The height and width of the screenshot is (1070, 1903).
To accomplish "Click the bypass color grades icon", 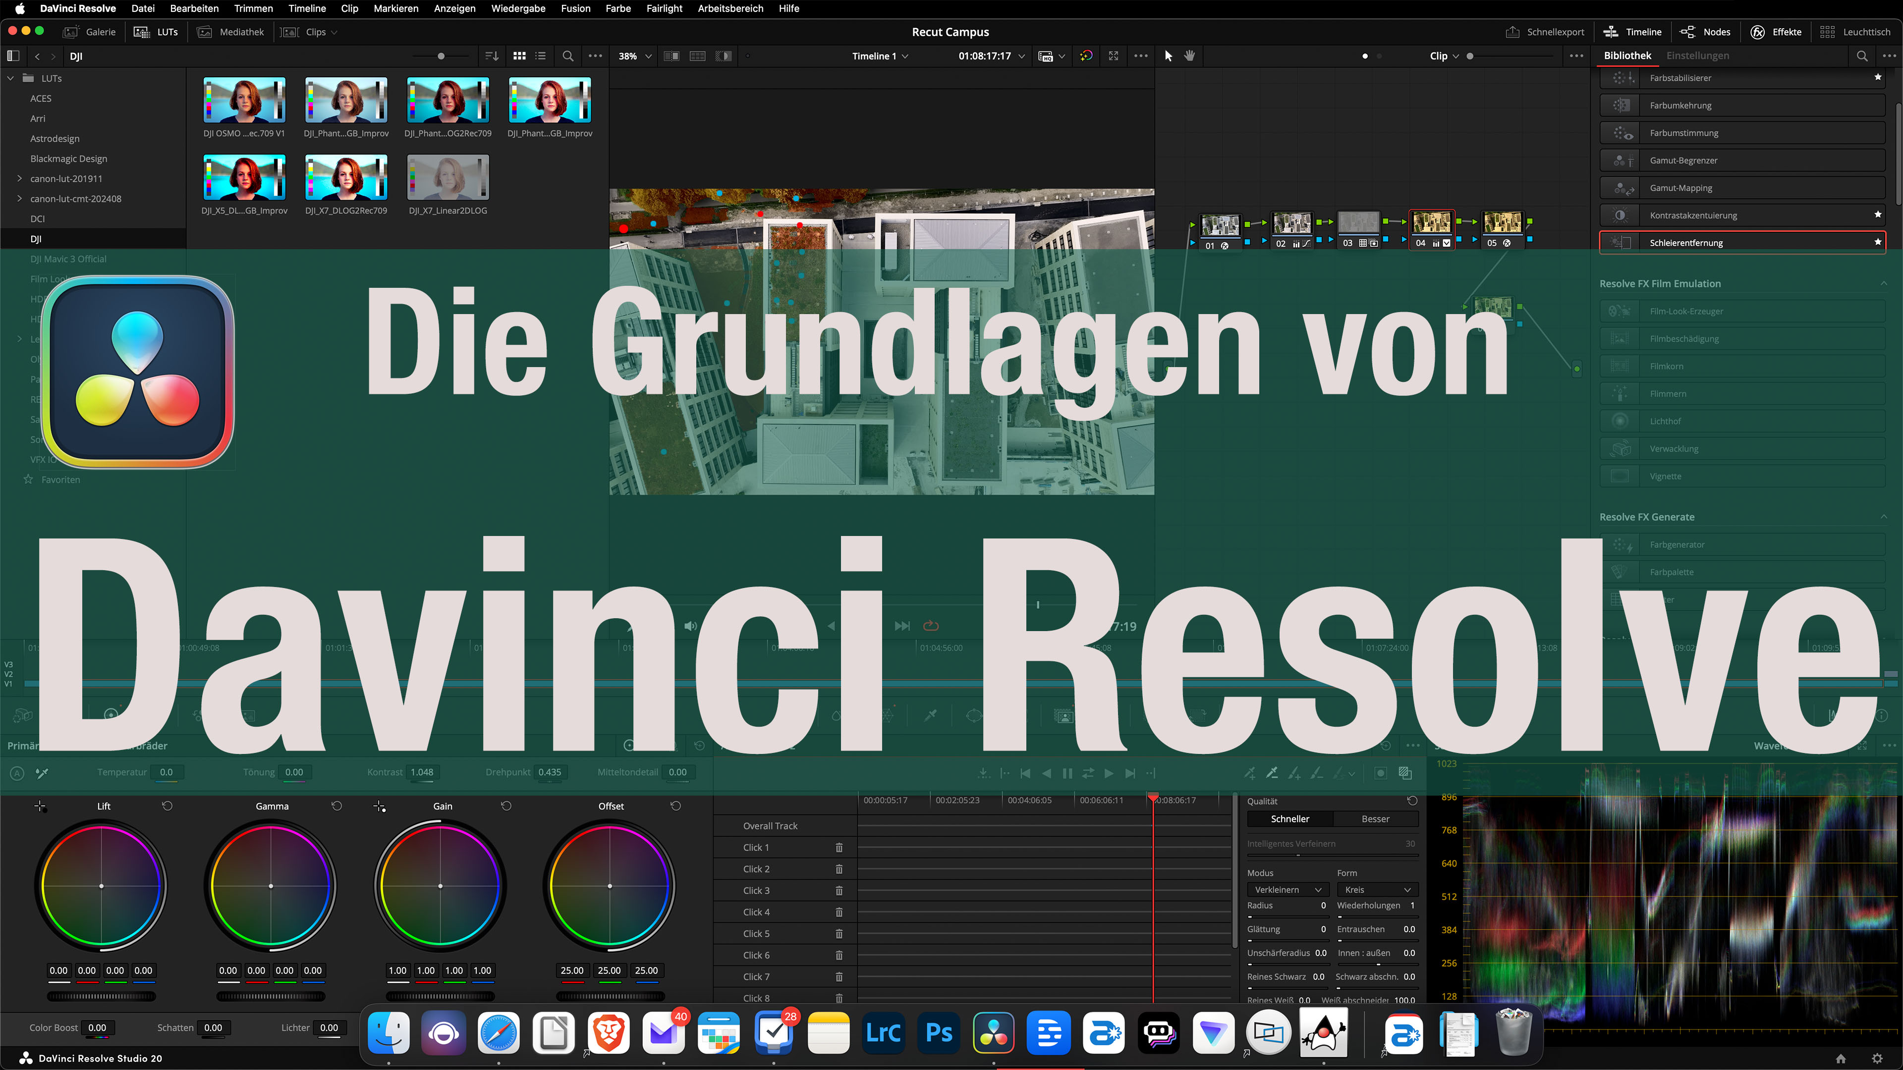I will 1086,56.
